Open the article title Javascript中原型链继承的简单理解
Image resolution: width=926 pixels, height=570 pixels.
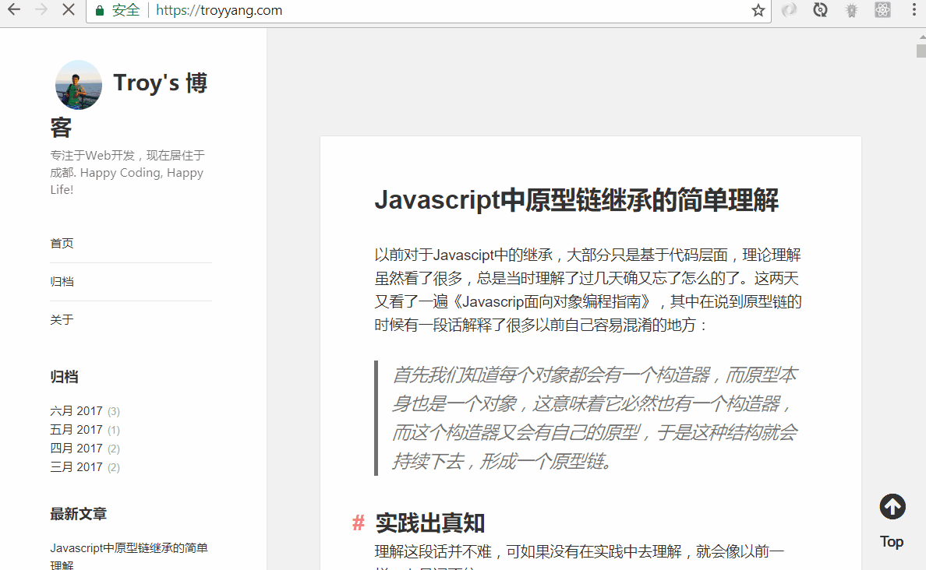577,200
